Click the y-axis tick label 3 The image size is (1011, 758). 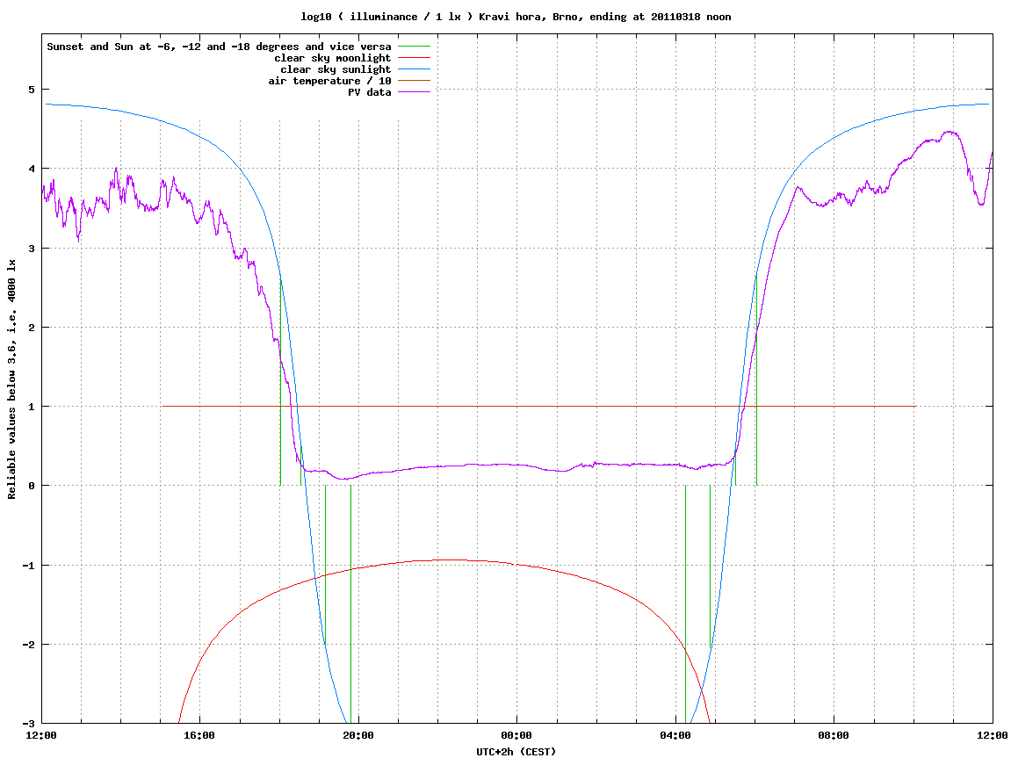[x=31, y=249]
